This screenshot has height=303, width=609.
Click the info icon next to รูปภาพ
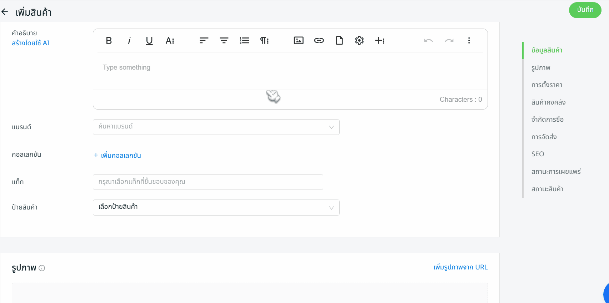(x=42, y=268)
